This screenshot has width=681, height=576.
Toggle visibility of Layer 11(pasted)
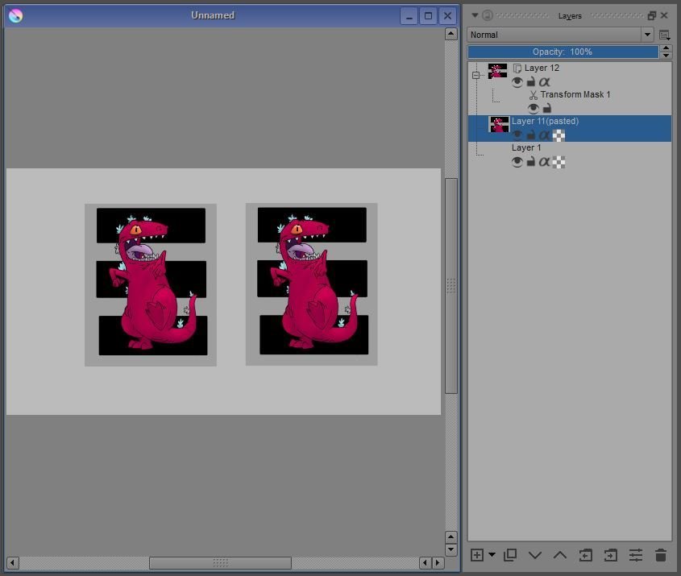pyautogui.click(x=517, y=135)
